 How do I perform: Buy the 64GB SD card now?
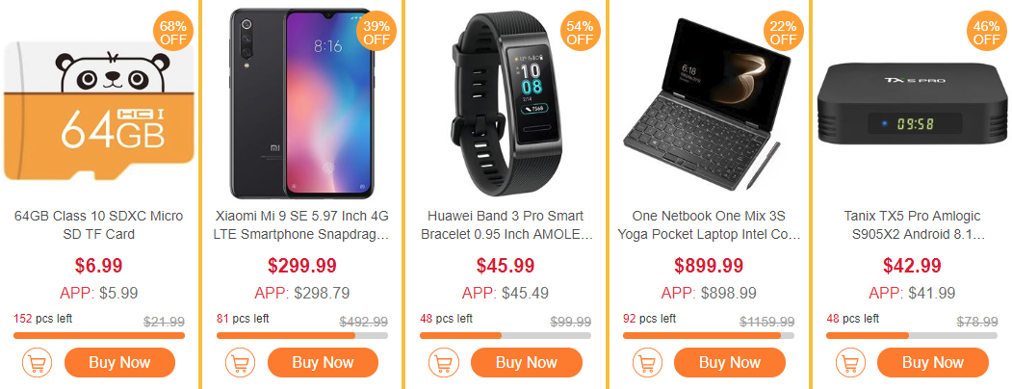[x=119, y=363]
